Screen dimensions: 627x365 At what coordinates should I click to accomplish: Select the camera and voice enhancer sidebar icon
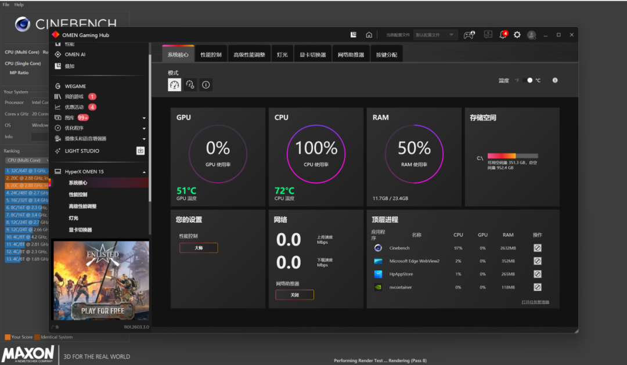pos(57,138)
